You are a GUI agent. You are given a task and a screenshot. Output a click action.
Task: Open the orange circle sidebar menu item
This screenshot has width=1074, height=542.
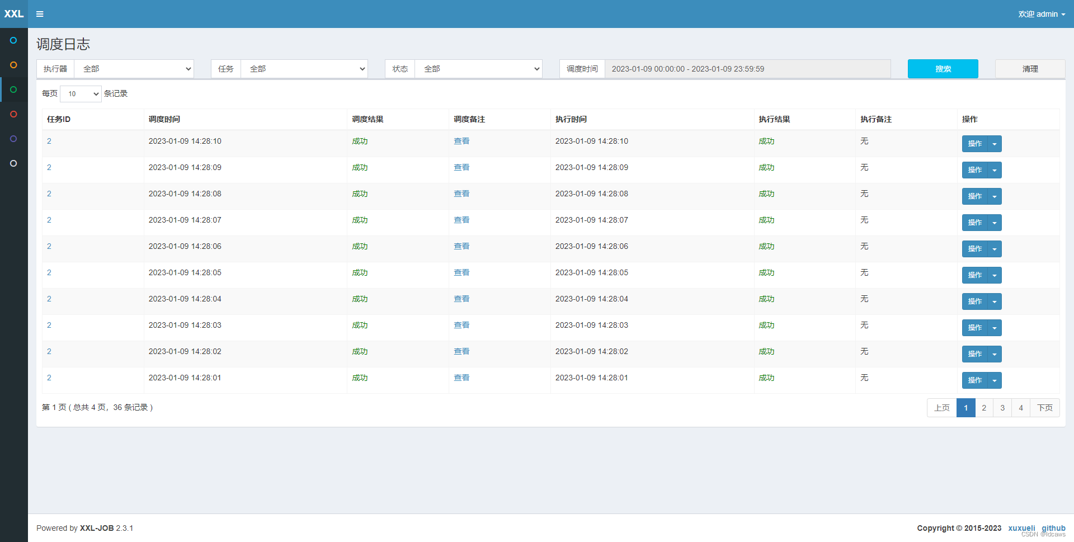click(x=13, y=65)
